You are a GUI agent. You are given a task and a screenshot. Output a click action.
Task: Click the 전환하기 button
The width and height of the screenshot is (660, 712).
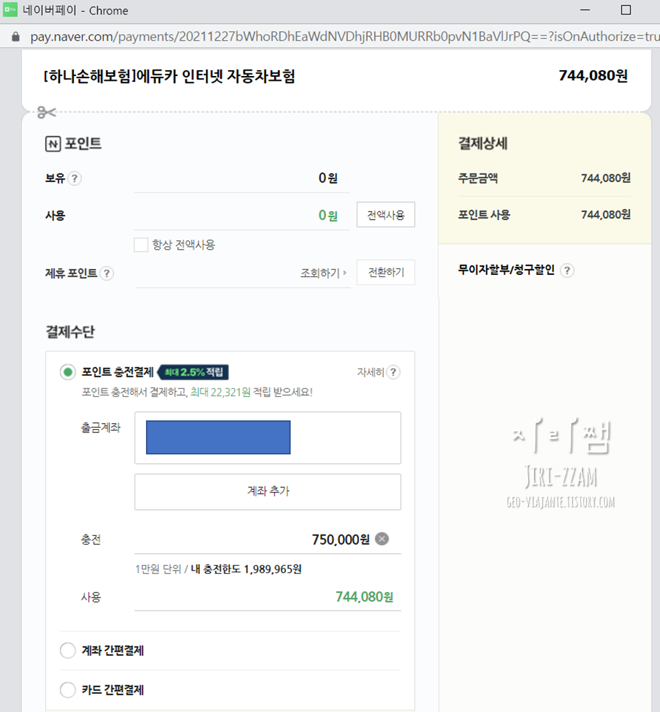click(x=385, y=272)
